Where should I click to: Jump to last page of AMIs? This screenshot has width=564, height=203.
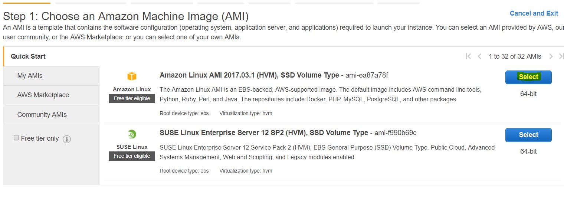pyautogui.click(x=561, y=56)
